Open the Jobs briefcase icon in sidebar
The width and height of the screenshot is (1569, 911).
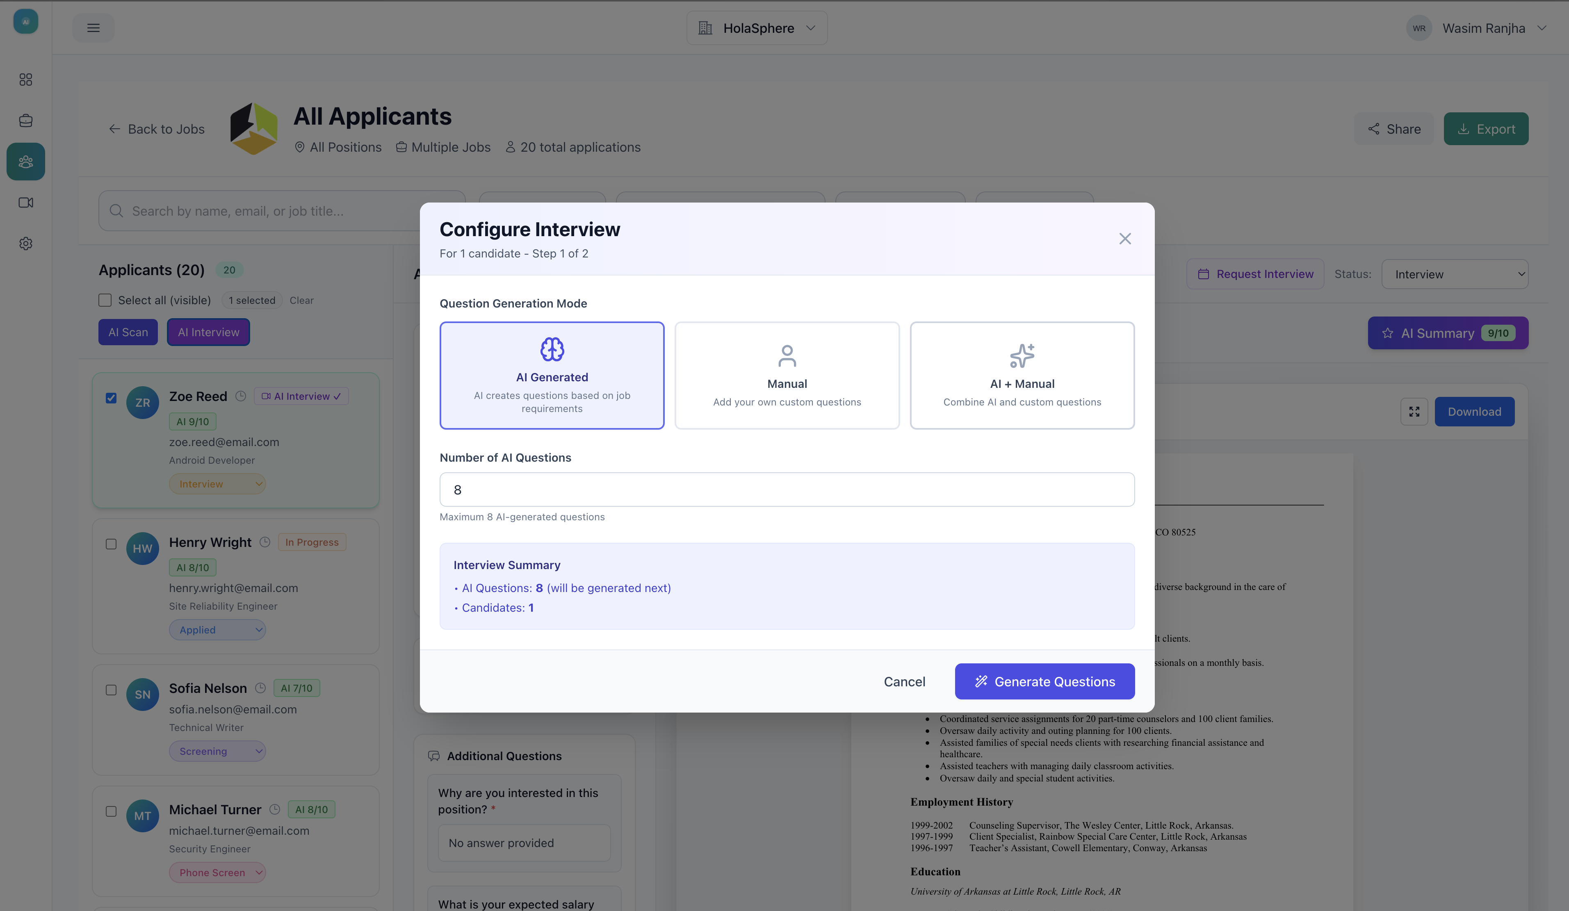(25, 121)
